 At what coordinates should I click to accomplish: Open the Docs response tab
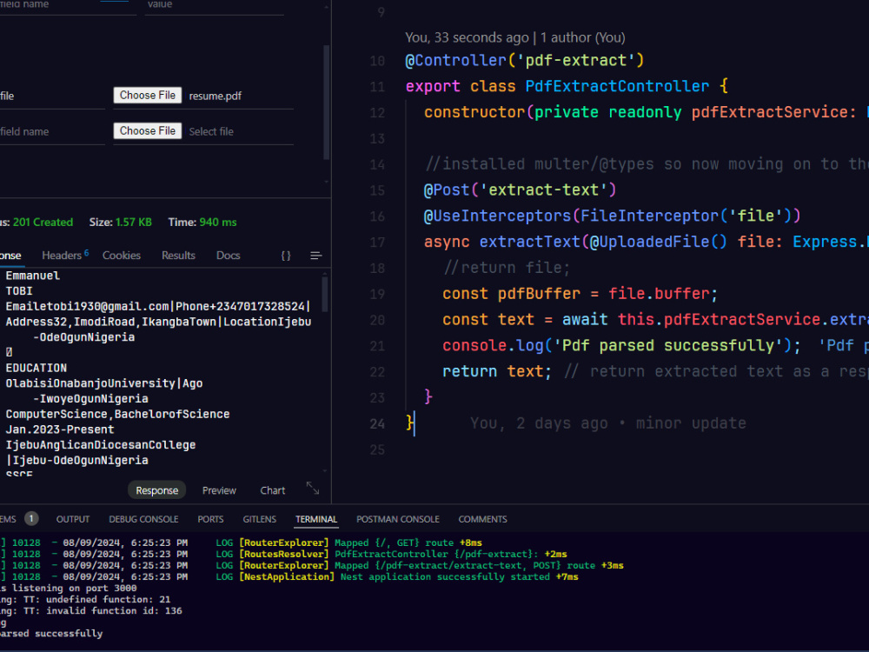(x=228, y=255)
